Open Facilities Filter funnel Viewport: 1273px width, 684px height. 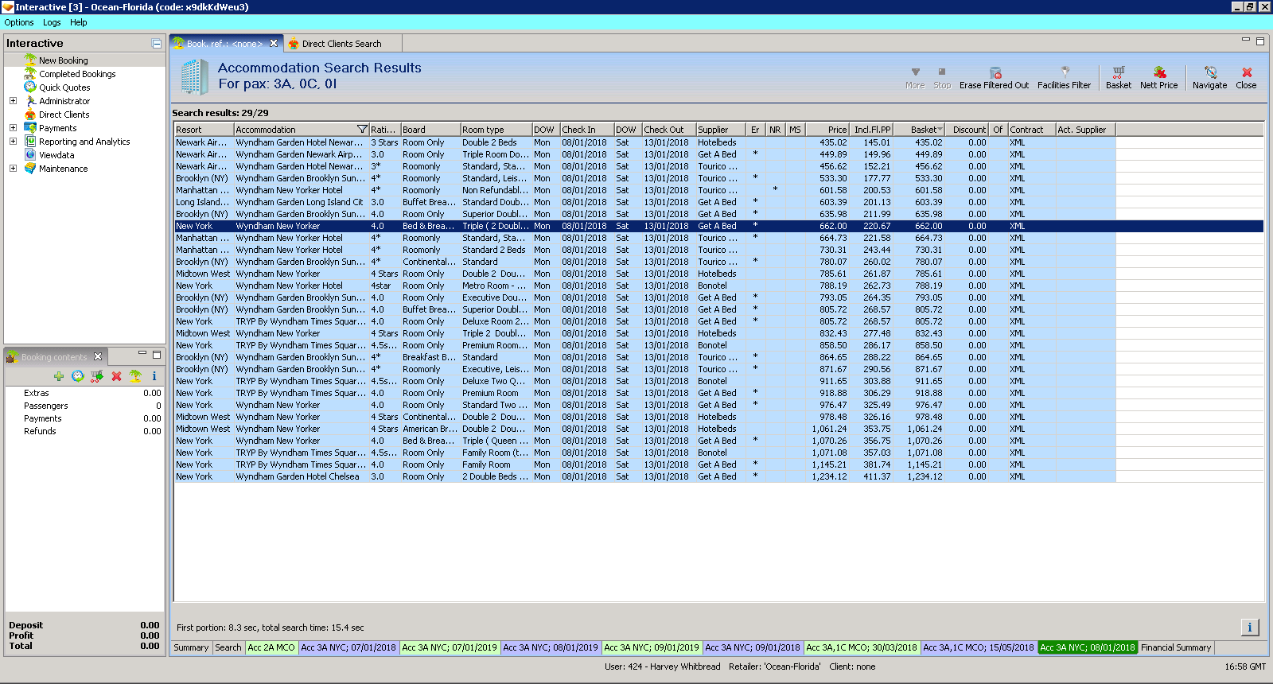click(1065, 72)
